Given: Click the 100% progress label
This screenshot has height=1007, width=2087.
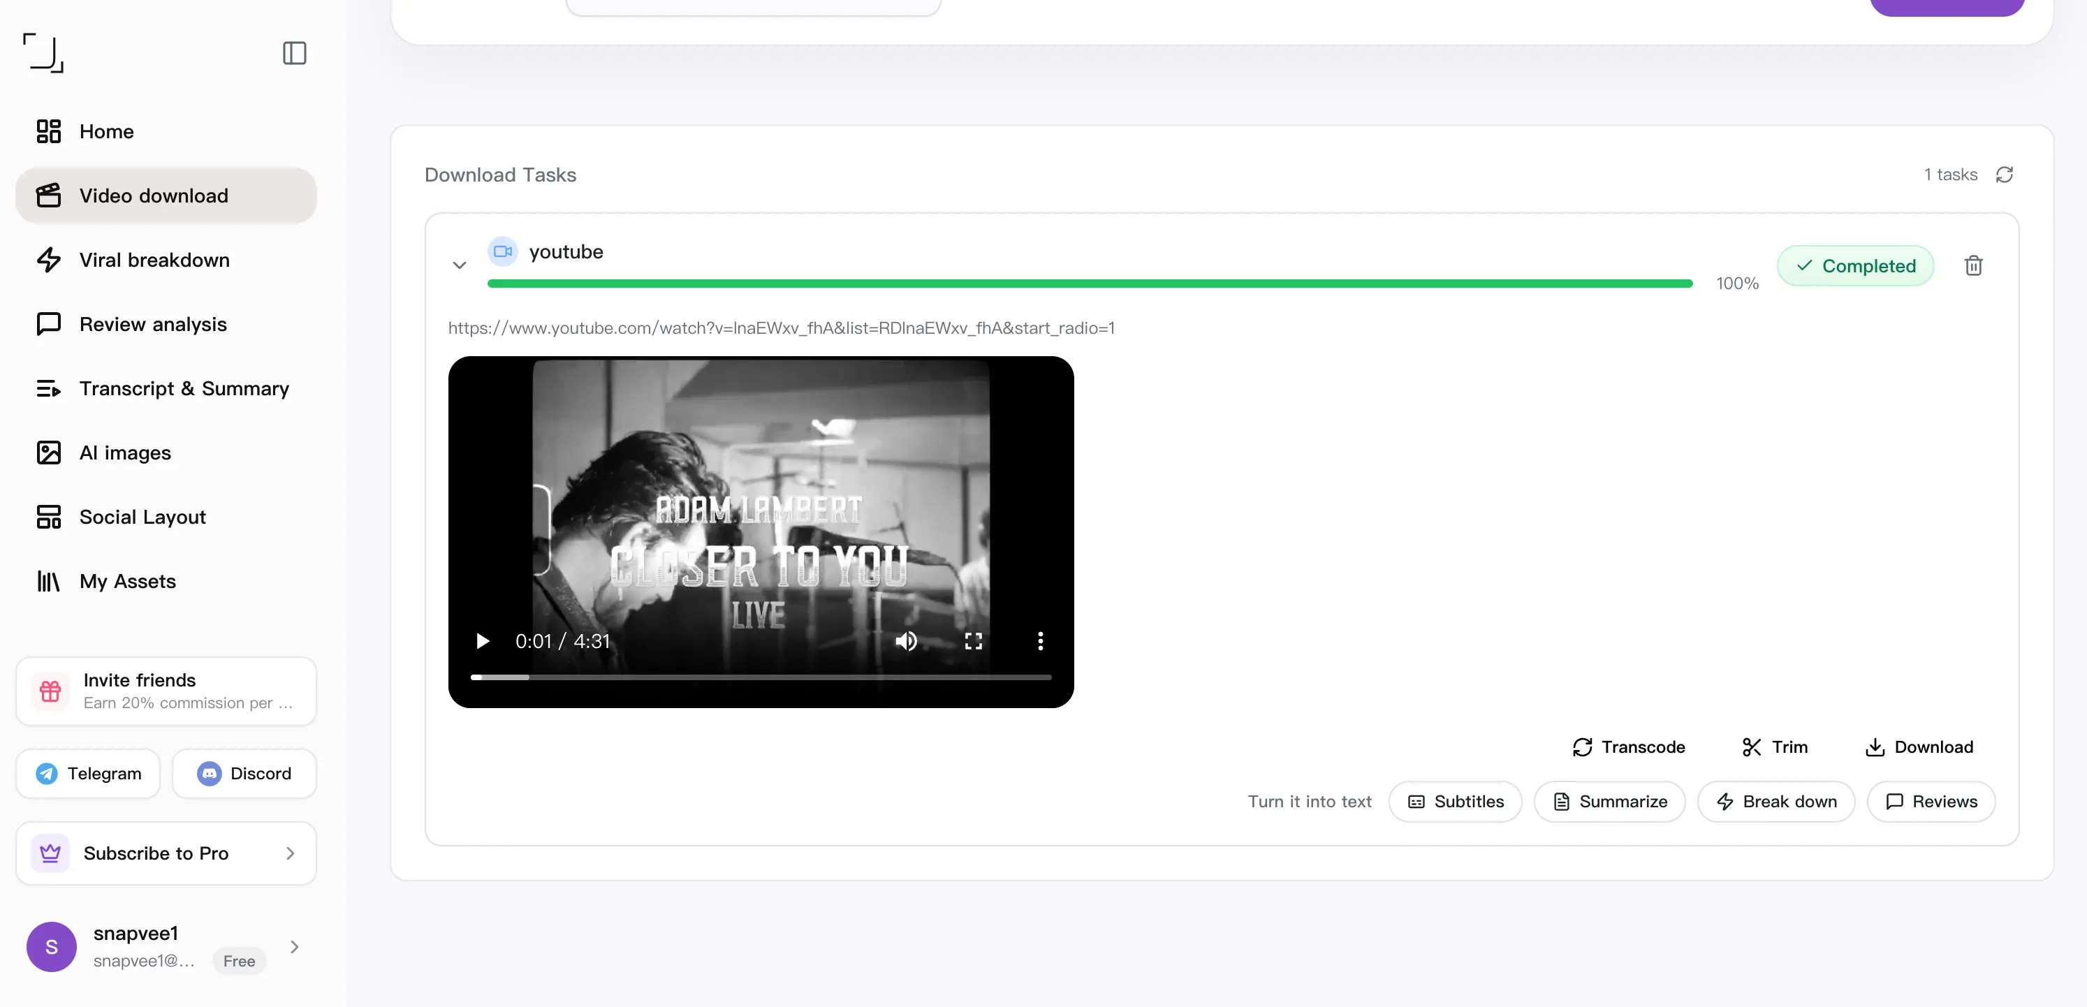Looking at the screenshot, I should 1737,284.
